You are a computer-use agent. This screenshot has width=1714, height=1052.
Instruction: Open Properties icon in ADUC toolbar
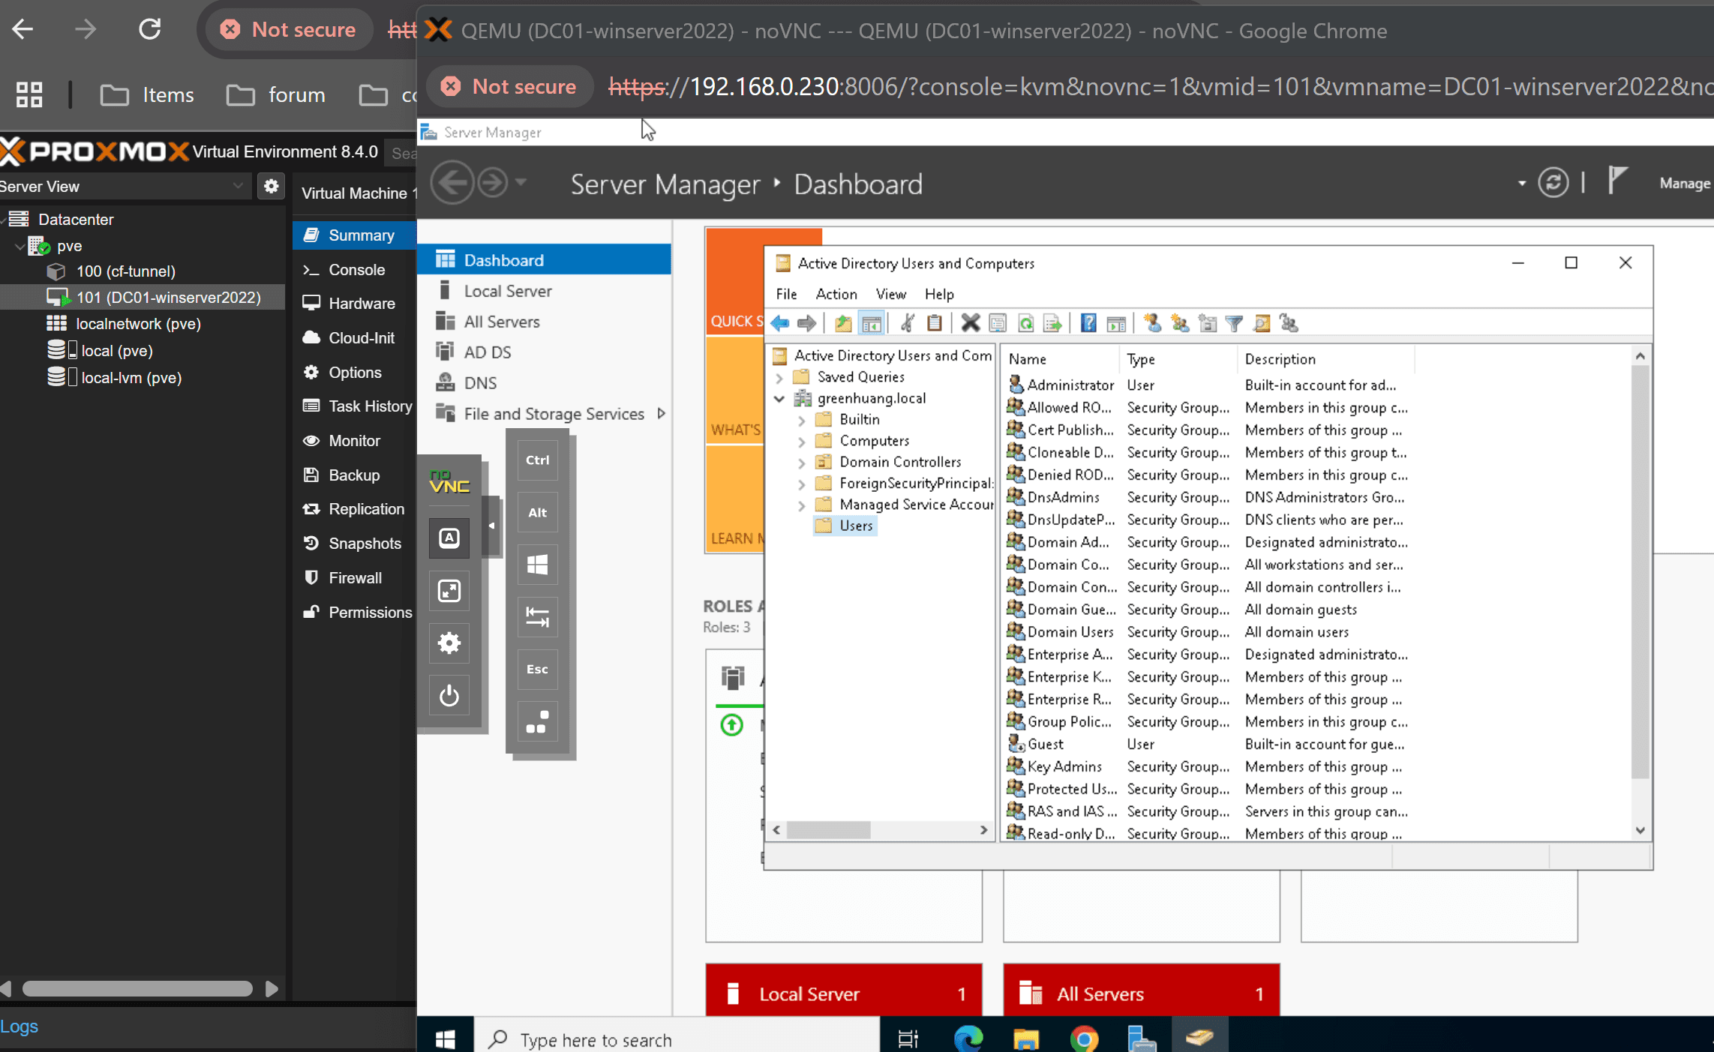(x=998, y=323)
